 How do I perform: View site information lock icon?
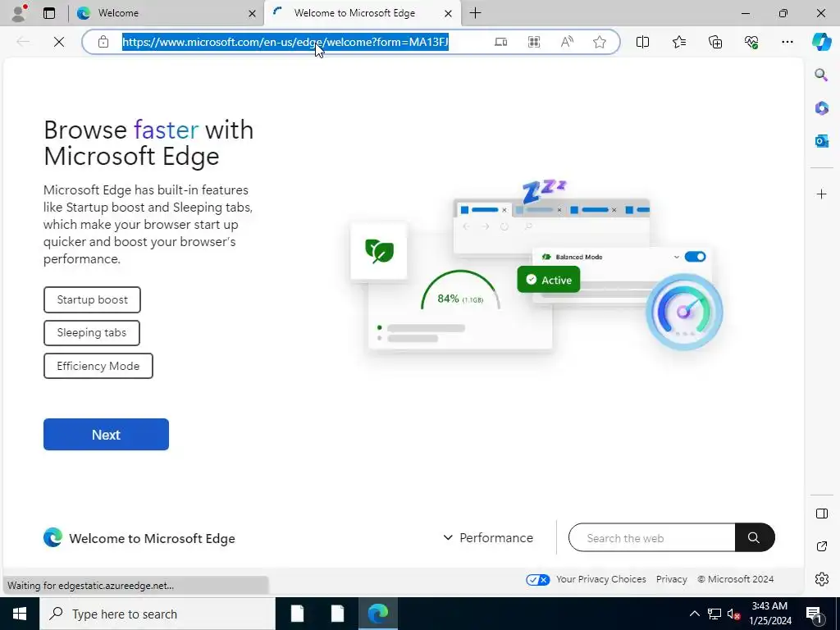click(x=103, y=42)
